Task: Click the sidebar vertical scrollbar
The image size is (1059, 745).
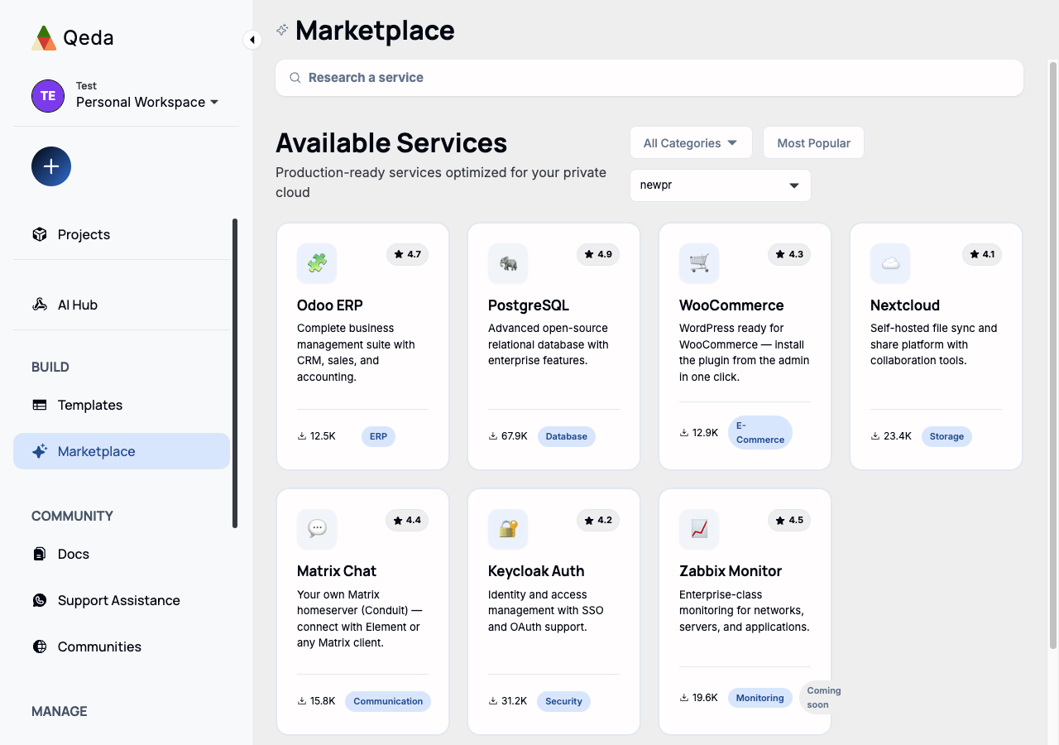Action: coord(235,372)
